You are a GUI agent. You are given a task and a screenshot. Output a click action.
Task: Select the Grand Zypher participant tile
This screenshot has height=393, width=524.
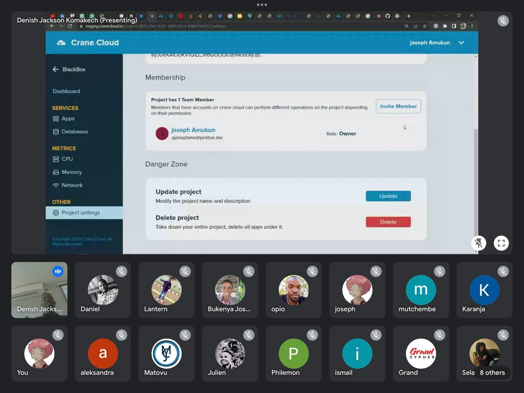tap(421, 354)
